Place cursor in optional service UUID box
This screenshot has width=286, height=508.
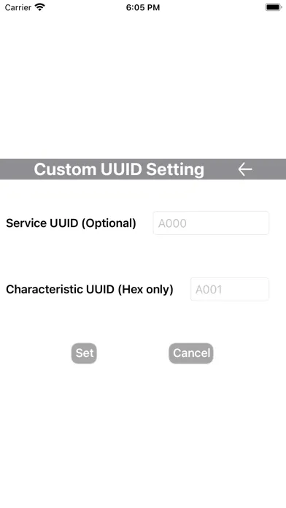pyautogui.click(x=211, y=223)
